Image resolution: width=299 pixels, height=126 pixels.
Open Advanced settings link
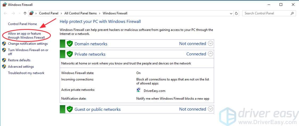(x=21, y=67)
